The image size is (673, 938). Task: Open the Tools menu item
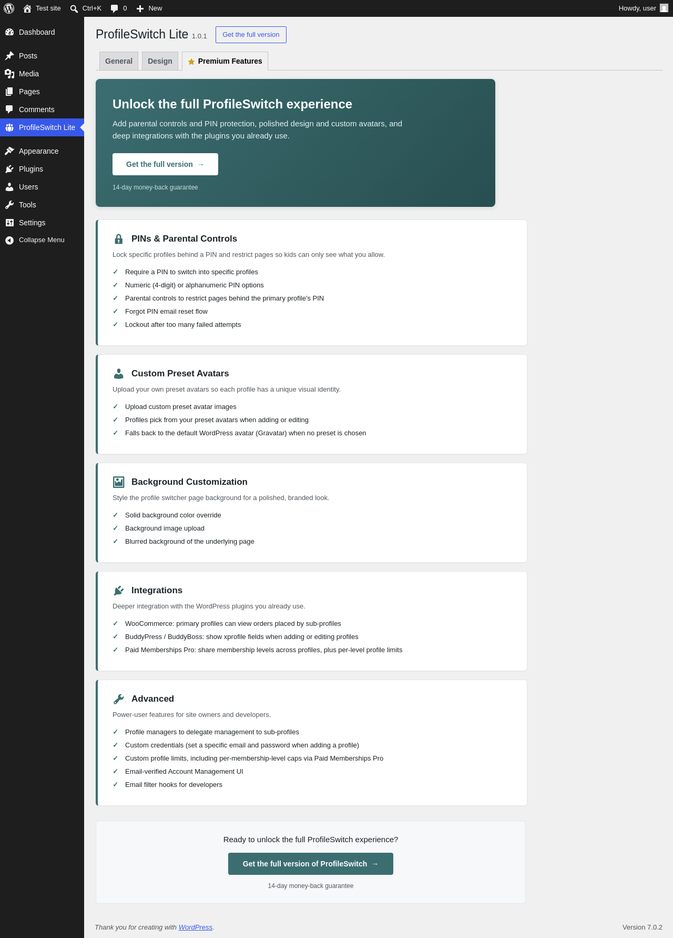(x=42, y=205)
